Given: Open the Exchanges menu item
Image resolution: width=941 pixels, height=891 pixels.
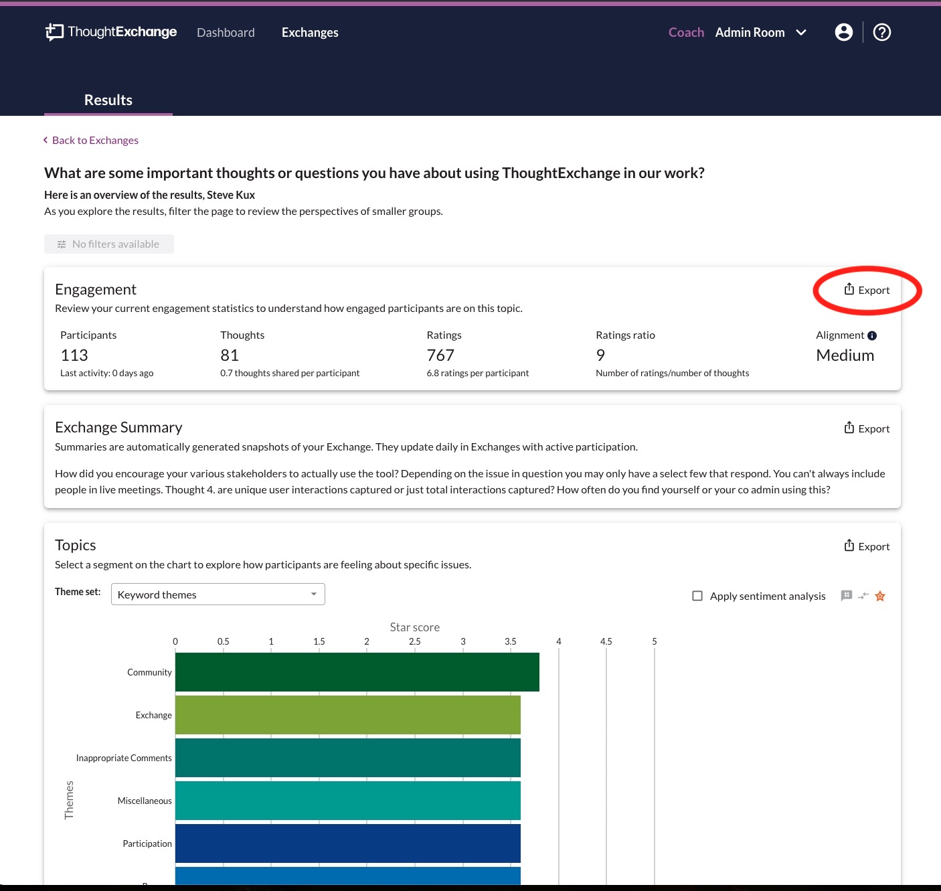Looking at the screenshot, I should (x=310, y=32).
